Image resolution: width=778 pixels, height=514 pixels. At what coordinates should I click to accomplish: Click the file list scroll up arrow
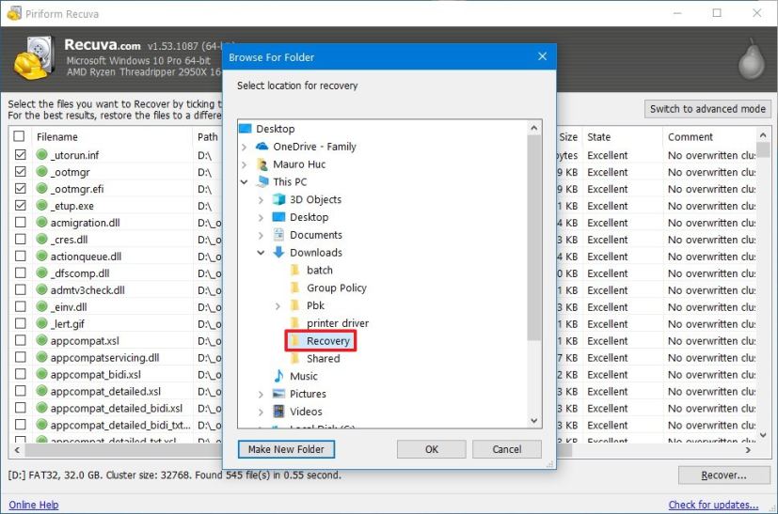pyautogui.click(x=763, y=134)
